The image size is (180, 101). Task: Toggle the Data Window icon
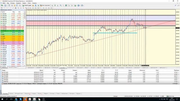[x=12, y=5]
